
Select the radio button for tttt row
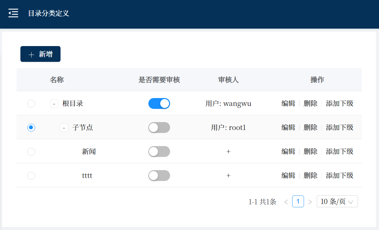(x=31, y=176)
